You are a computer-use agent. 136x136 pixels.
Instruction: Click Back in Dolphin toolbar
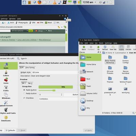pos(84,48)
